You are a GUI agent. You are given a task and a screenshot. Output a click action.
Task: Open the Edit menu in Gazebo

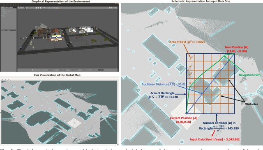point(4,5)
